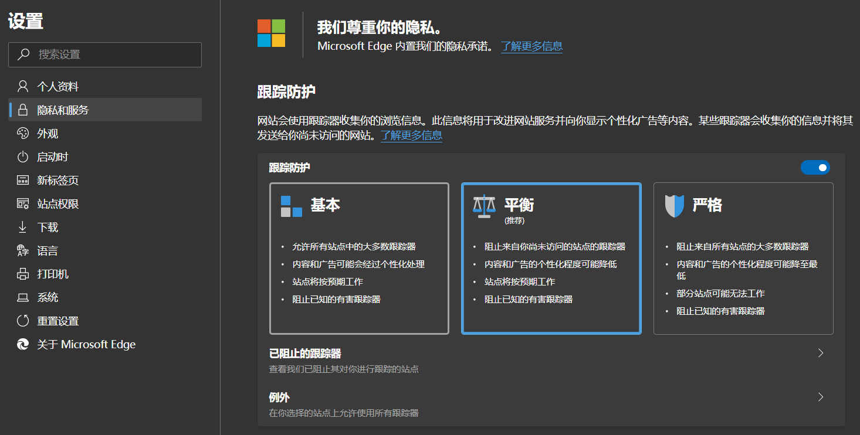The image size is (860, 435).
Task: Click the 设置 page title
Action: click(x=26, y=21)
